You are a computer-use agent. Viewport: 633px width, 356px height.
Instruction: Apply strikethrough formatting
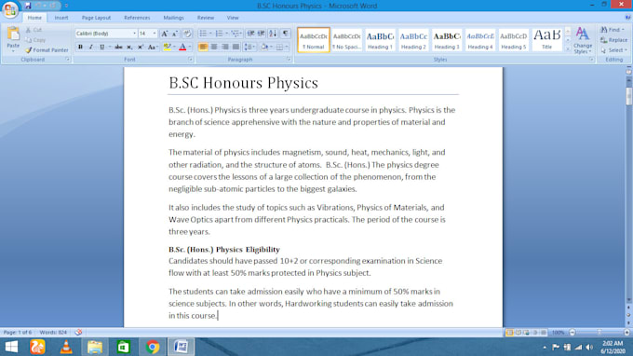[x=118, y=47]
